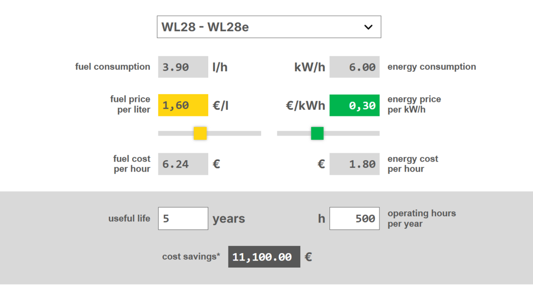Click the cost savings display showing 11,100.00

264,256
